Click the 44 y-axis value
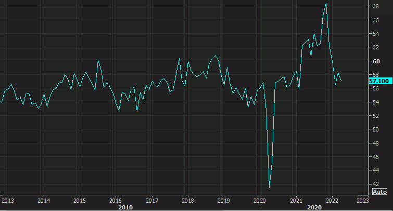This screenshot has height=211, width=393. 375,170
